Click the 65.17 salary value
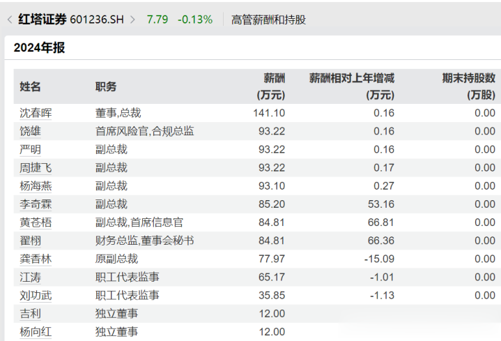 tap(272, 277)
